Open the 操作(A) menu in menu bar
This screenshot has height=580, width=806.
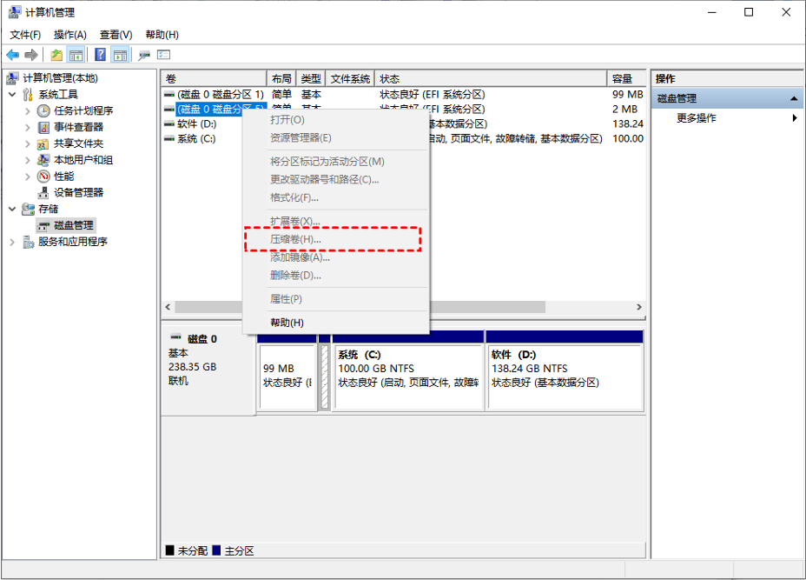[69, 35]
